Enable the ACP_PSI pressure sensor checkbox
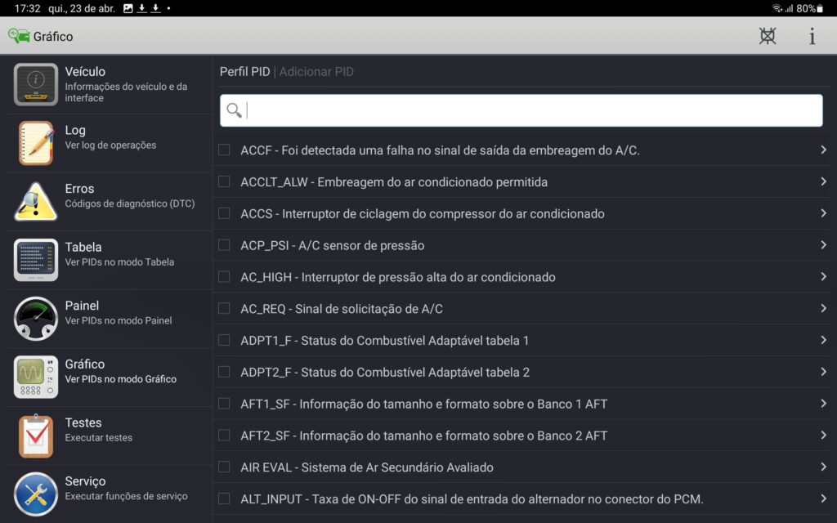 [224, 245]
